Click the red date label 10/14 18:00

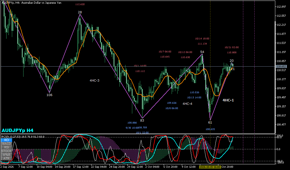202,39
